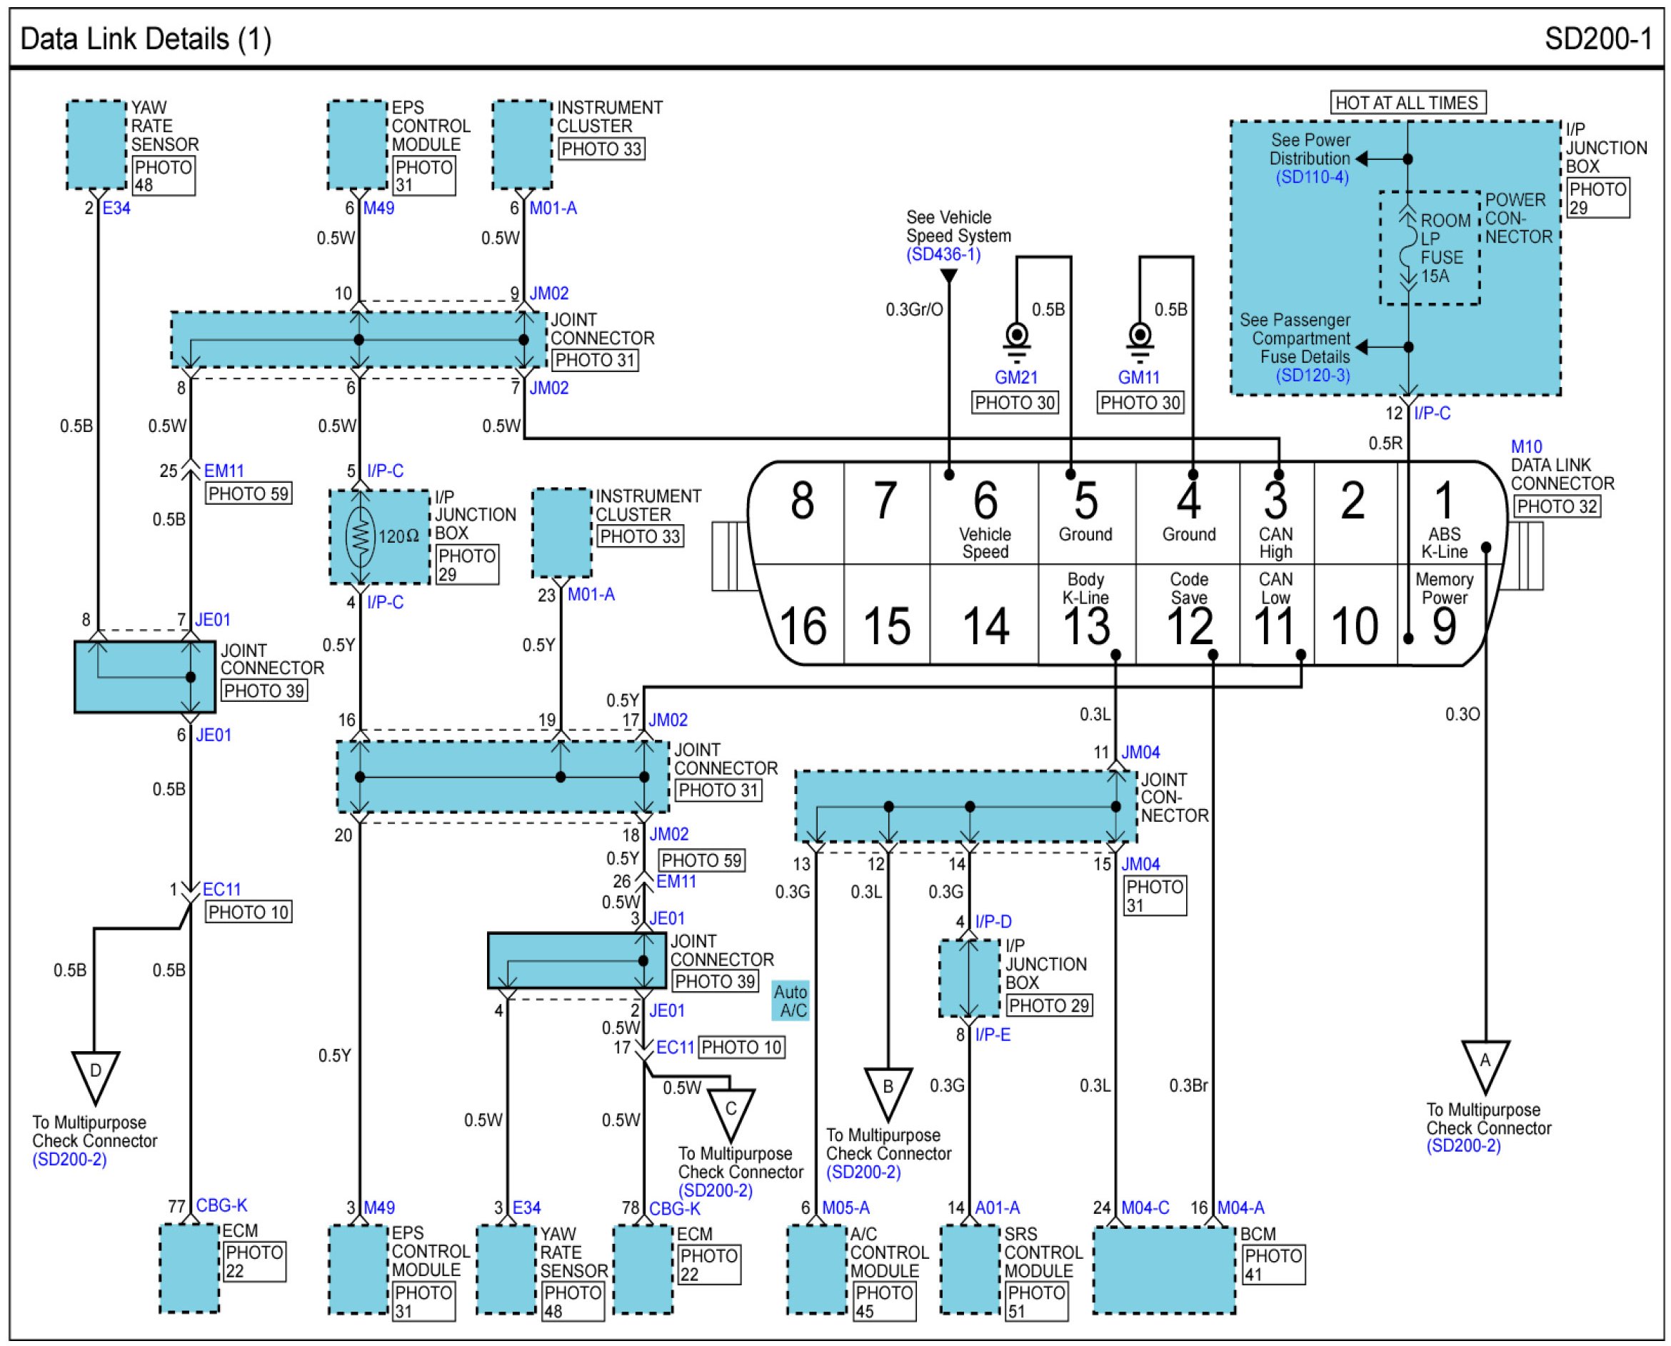Click PHOTO 33 label under Instrument Cluster
The width and height of the screenshot is (1671, 1346).
[601, 149]
